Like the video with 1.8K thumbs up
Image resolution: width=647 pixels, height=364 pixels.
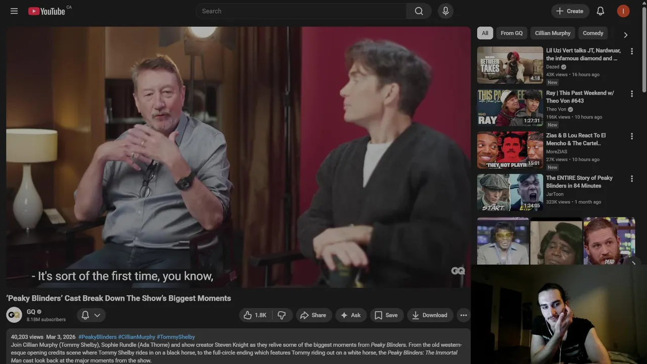click(255, 315)
